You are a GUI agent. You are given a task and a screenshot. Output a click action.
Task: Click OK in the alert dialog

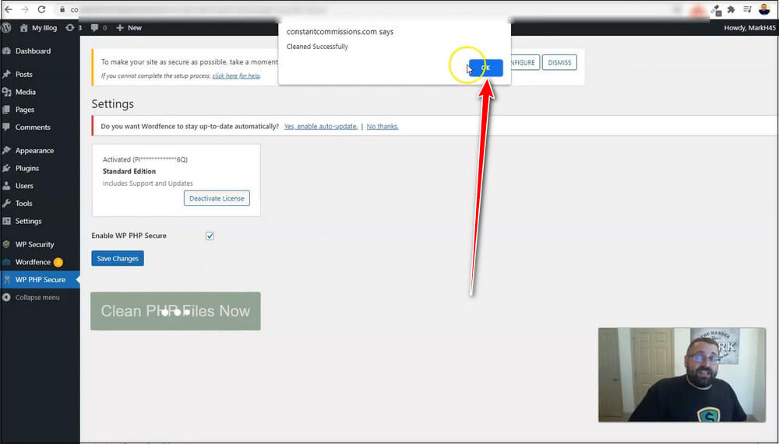coord(485,68)
